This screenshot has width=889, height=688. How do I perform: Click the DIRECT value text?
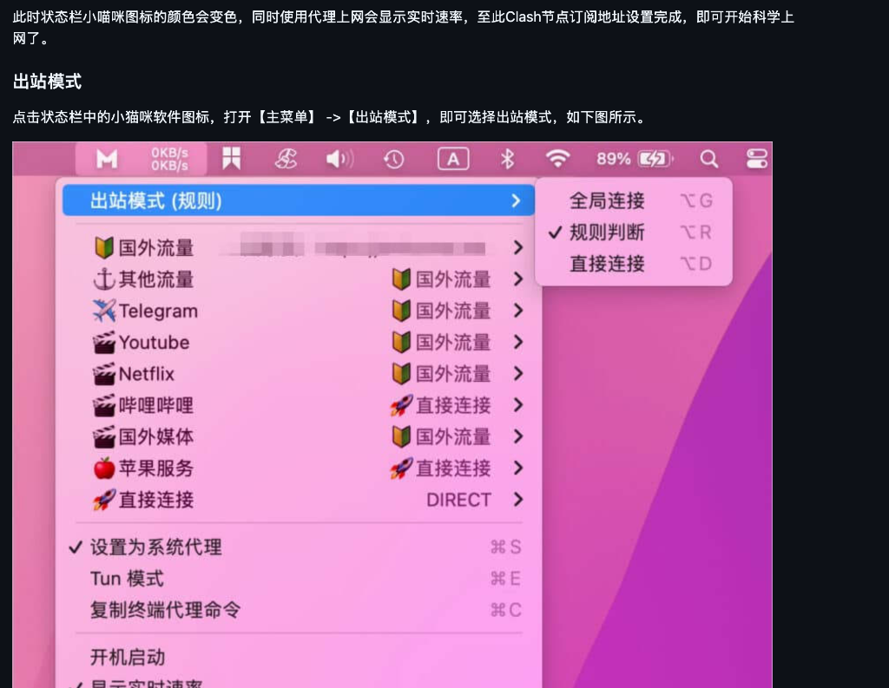tap(458, 500)
